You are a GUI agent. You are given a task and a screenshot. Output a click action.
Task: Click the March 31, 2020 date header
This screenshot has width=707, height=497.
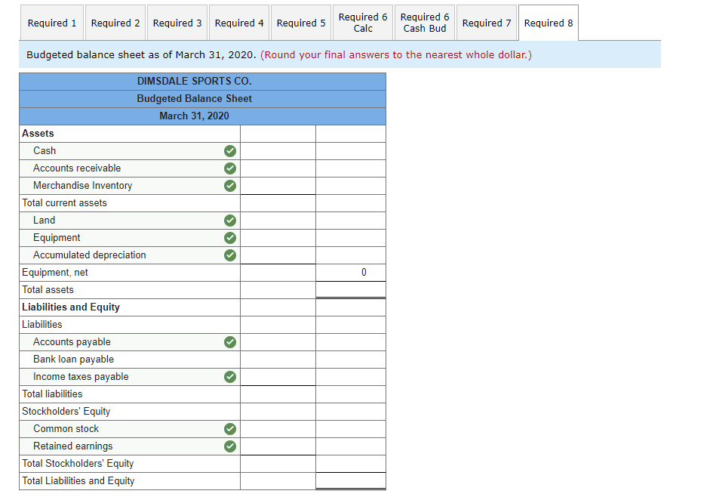[x=195, y=116]
